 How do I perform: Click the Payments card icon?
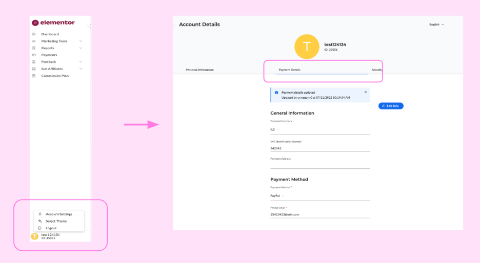[x=34, y=55]
